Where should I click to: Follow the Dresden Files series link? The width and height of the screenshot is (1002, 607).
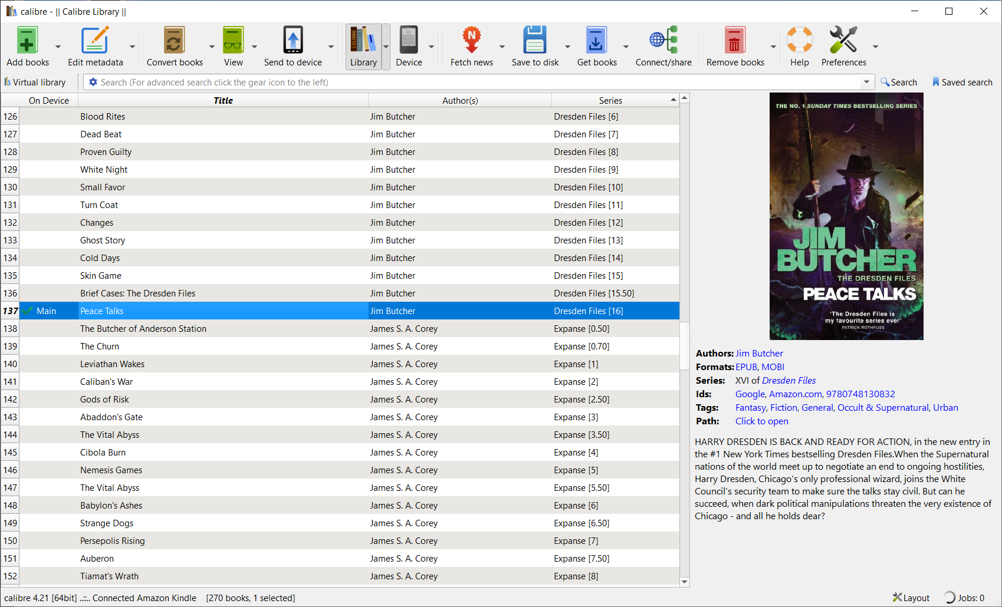click(x=789, y=381)
